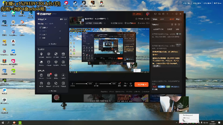Image resolution: width=223 pixels, height=125 pixels.
Task: Toggle visibility eye on camera source row
Action: pos(55,27)
